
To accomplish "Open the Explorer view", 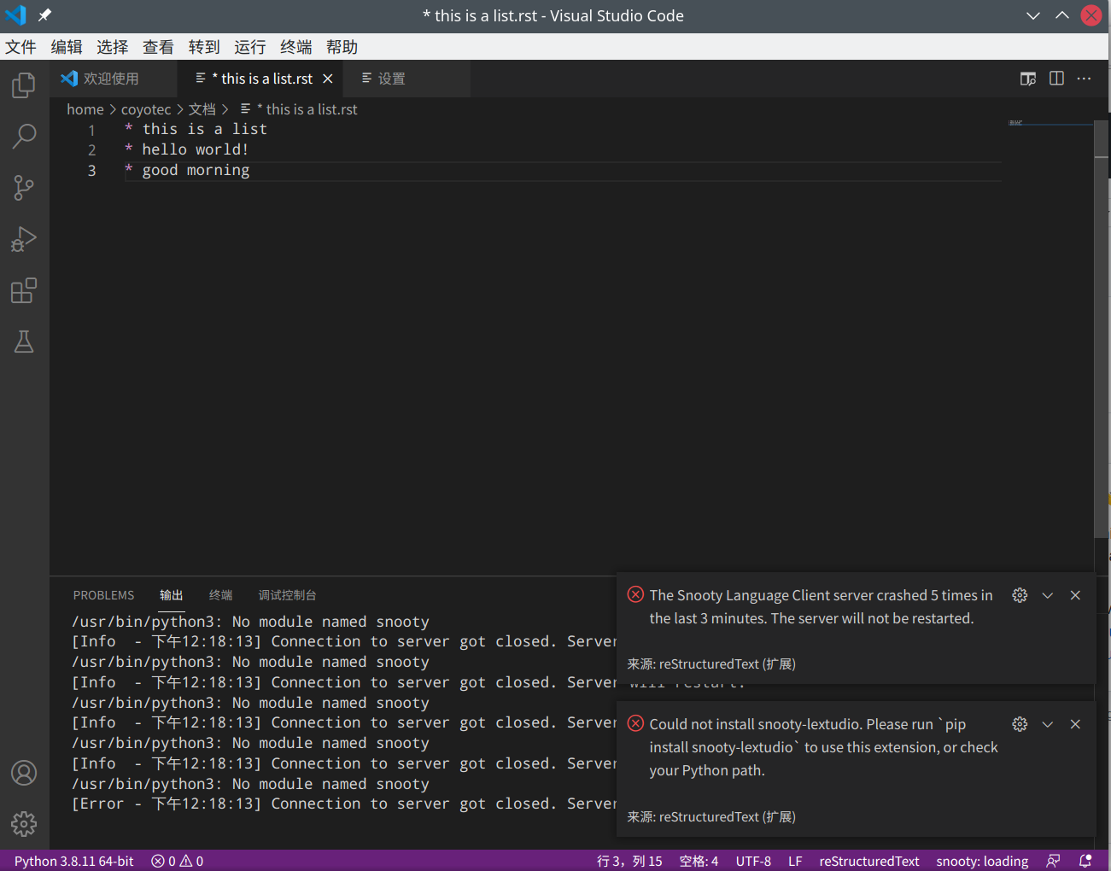I will click(x=24, y=85).
